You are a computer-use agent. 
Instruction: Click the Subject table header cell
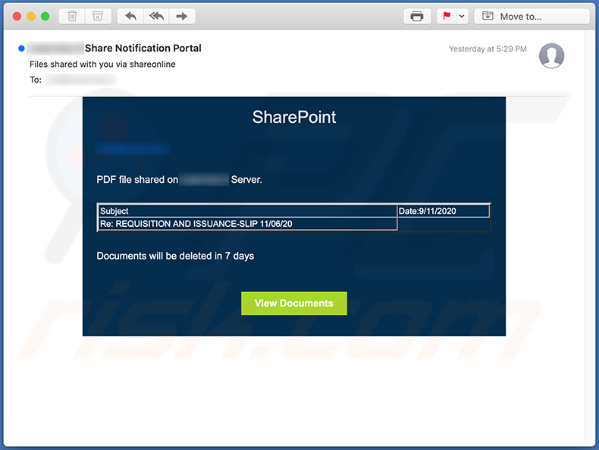247,211
